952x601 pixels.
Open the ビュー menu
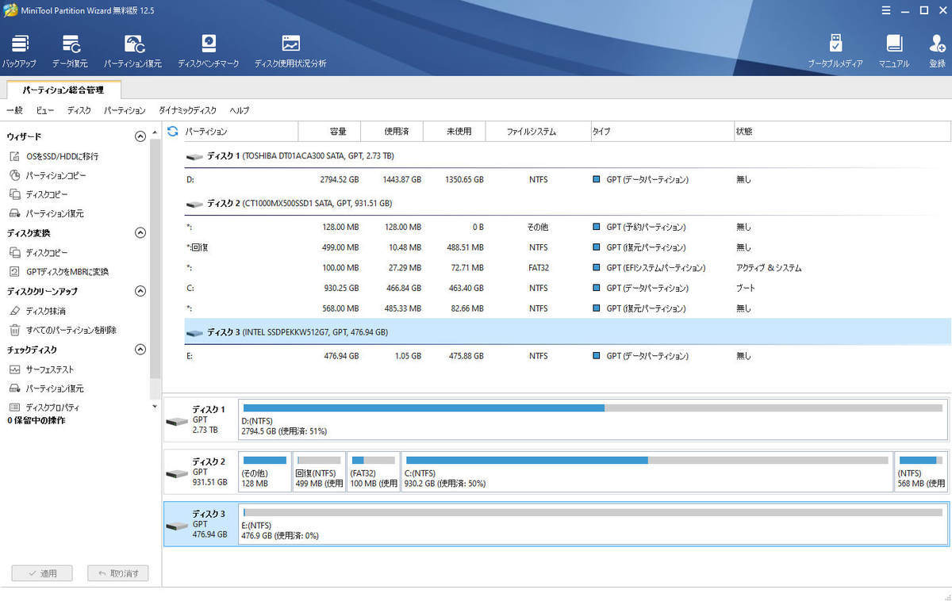tap(45, 110)
